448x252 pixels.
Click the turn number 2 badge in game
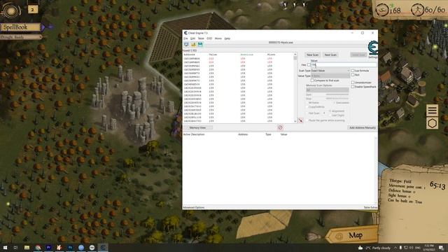(x=33, y=9)
